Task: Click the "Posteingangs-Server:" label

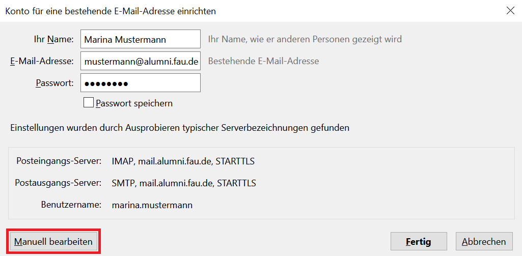Action: [59, 162]
